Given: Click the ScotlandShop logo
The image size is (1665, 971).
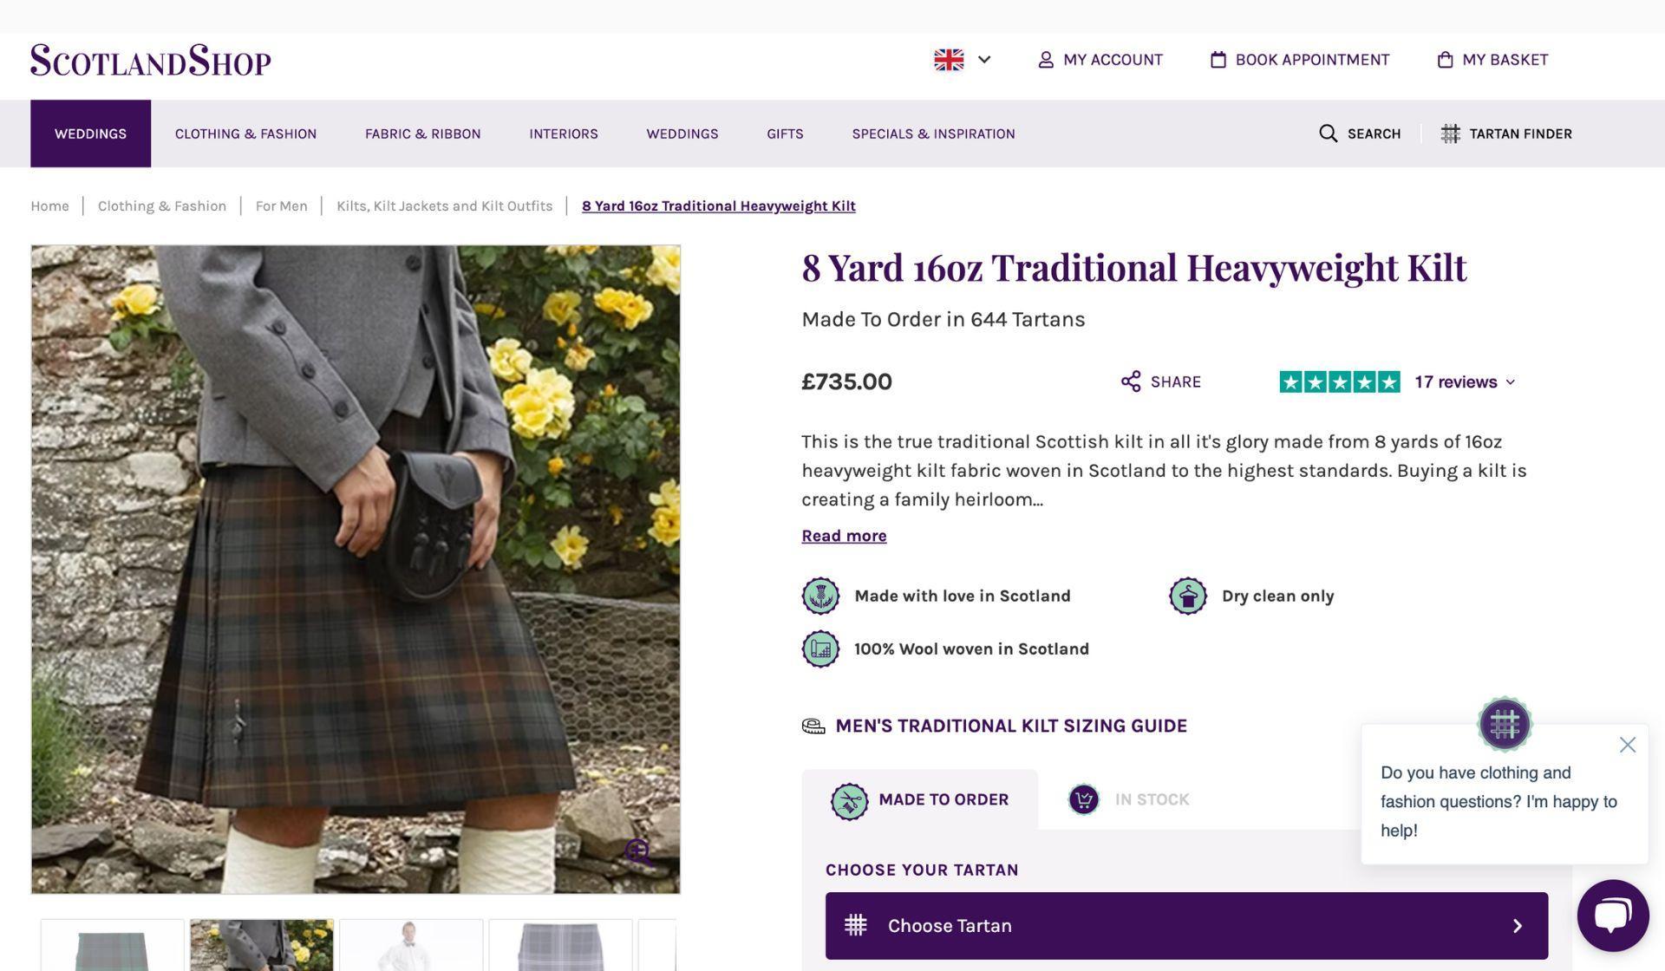Looking at the screenshot, I should pos(151,61).
